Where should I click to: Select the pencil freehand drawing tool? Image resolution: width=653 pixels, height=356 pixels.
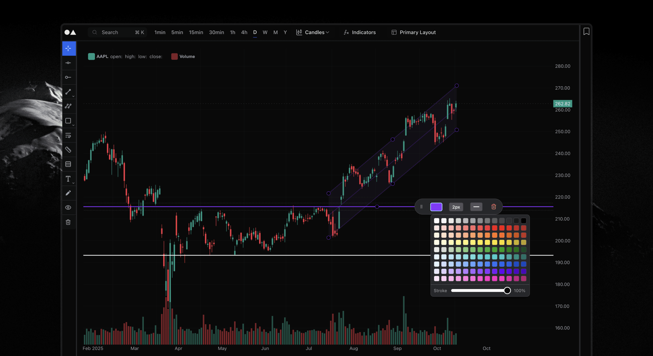(68, 193)
